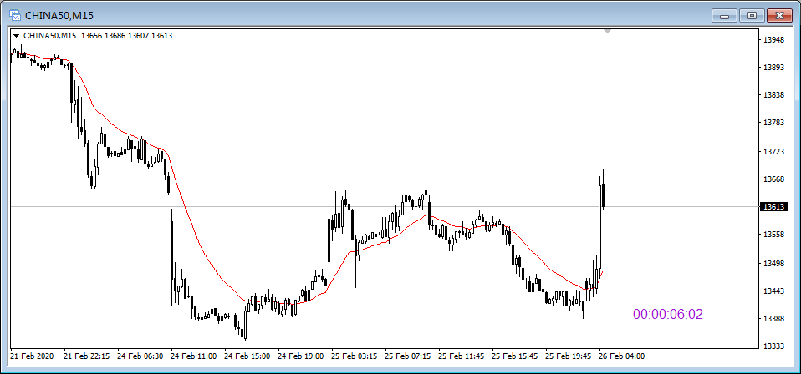Click time axis label 26 Feb 04:00
Image resolution: width=801 pixels, height=374 pixels.
[x=622, y=356]
